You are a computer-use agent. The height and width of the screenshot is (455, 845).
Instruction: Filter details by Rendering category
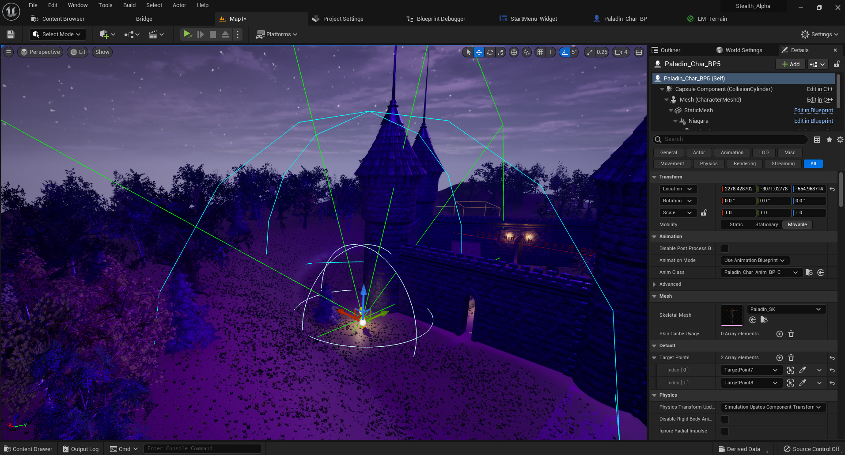(745, 164)
